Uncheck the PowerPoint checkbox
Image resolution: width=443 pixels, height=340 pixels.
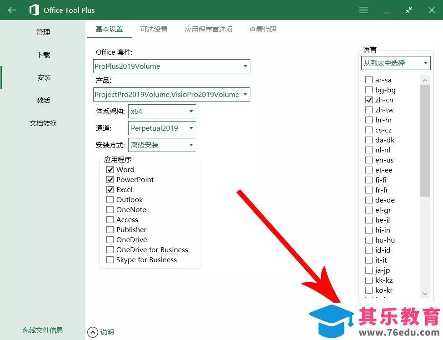click(x=110, y=179)
